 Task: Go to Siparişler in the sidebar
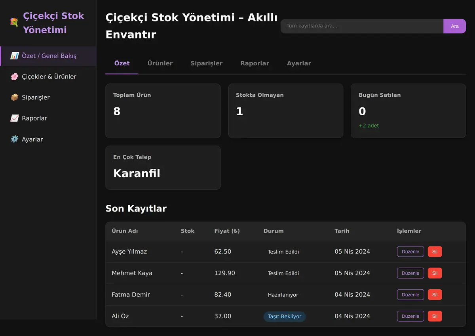[48, 97]
